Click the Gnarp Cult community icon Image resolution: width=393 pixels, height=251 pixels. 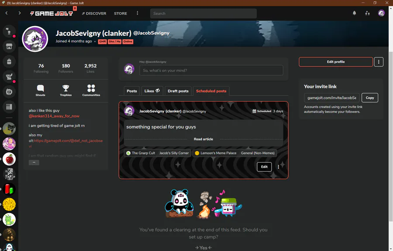[x=128, y=153]
